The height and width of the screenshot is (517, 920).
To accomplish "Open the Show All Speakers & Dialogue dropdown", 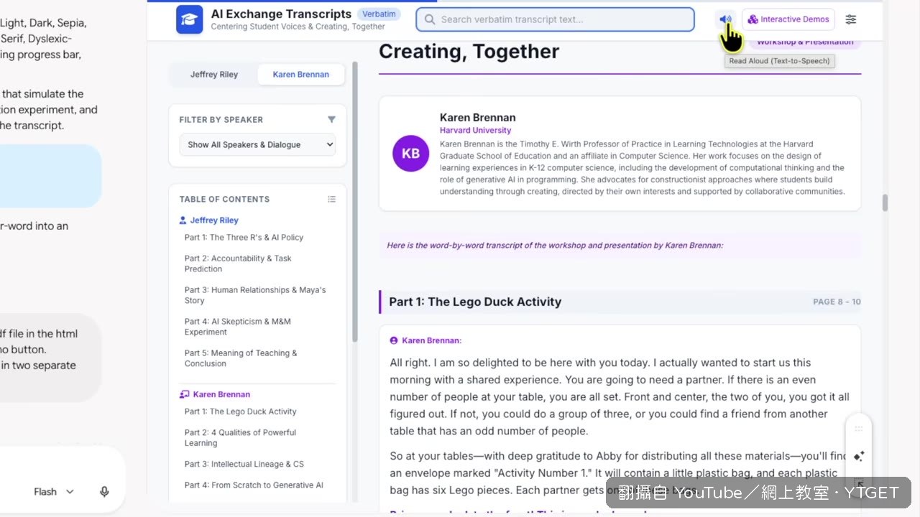I will 257,144.
